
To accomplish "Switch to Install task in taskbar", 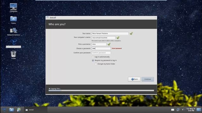I will point(36,110).
